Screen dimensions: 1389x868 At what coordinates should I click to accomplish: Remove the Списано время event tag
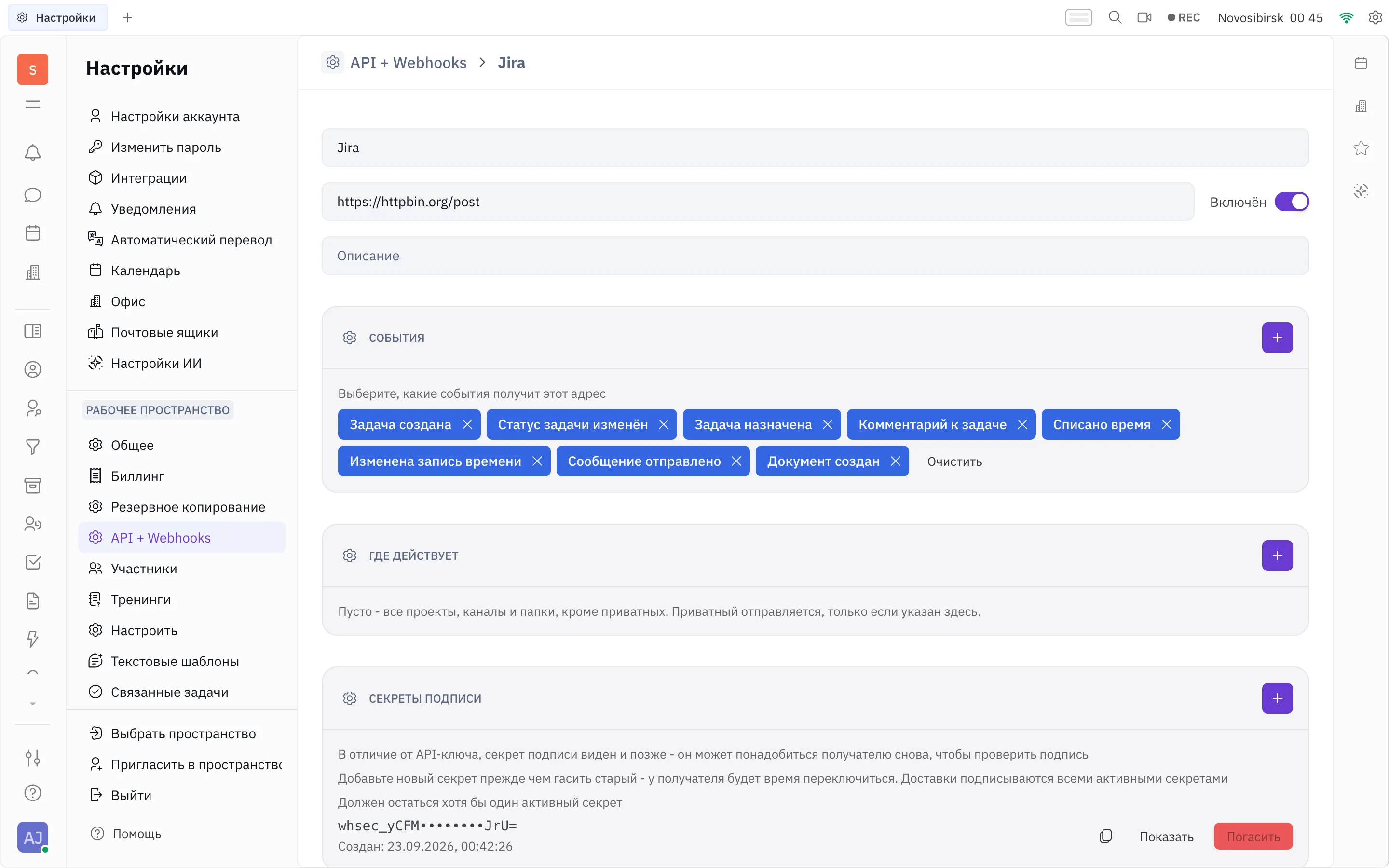tap(1166, 424)
